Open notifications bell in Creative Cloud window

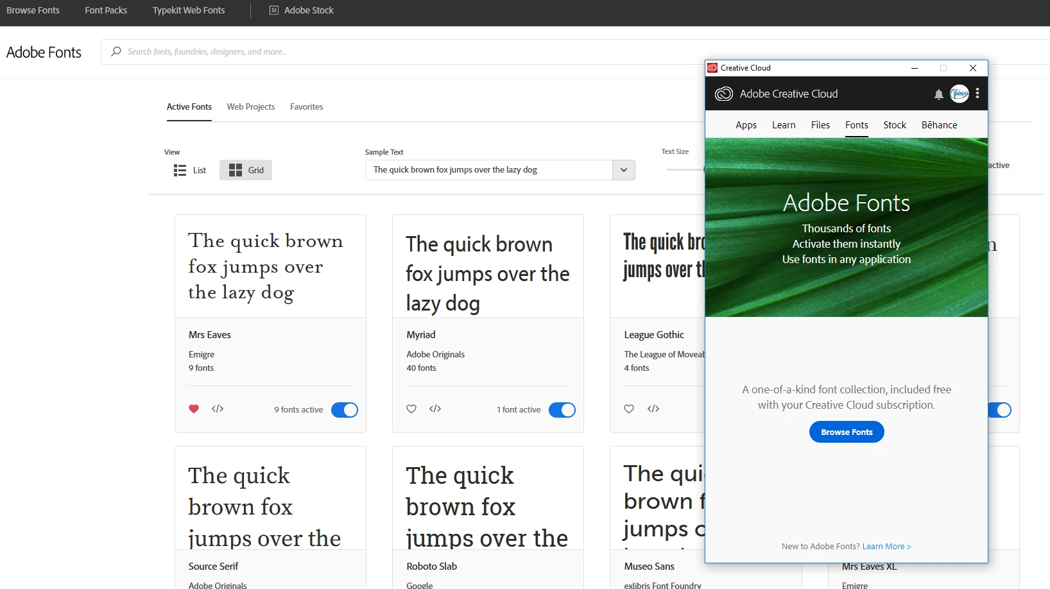click(x=939, y=94)
